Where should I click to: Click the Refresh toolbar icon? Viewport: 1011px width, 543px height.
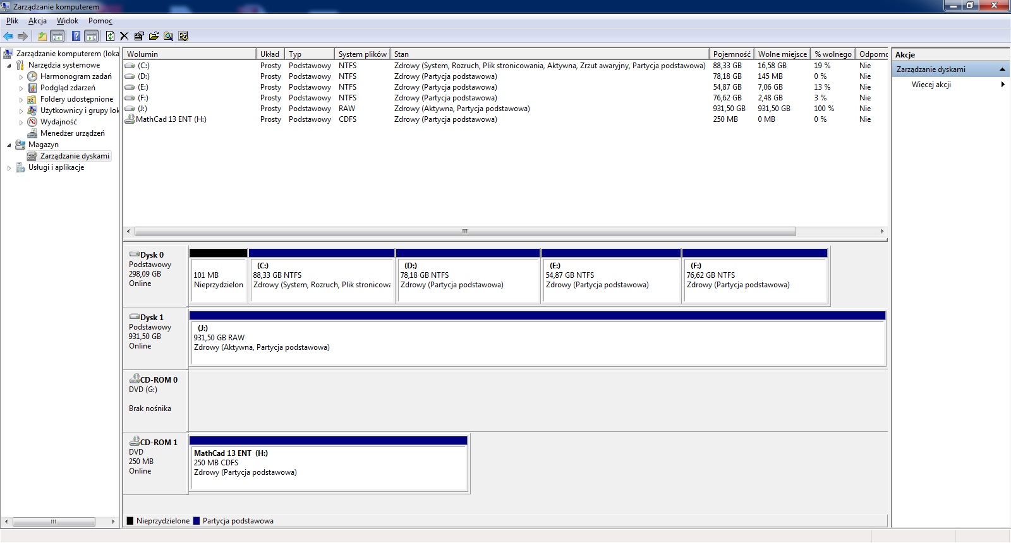tap(110, 36)
